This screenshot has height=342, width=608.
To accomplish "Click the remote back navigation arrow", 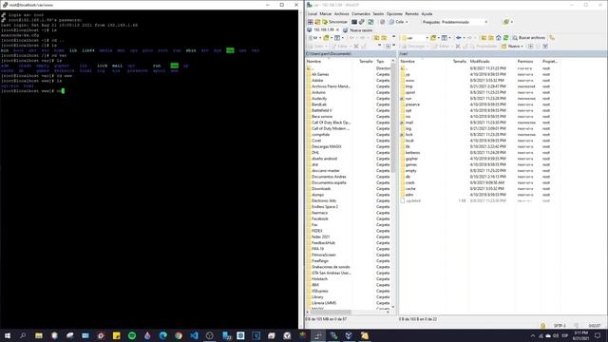I will pos(459,38).
